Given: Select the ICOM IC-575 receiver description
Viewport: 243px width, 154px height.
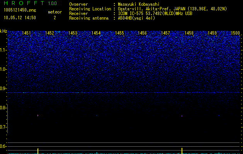Looking at the screenshot, I should 155,13.
